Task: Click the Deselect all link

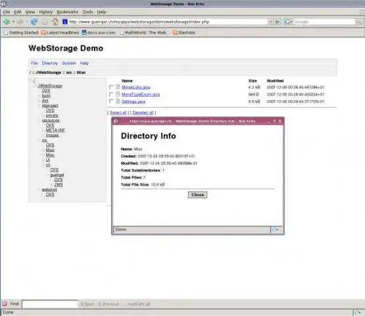Action: tap(143, 113)
